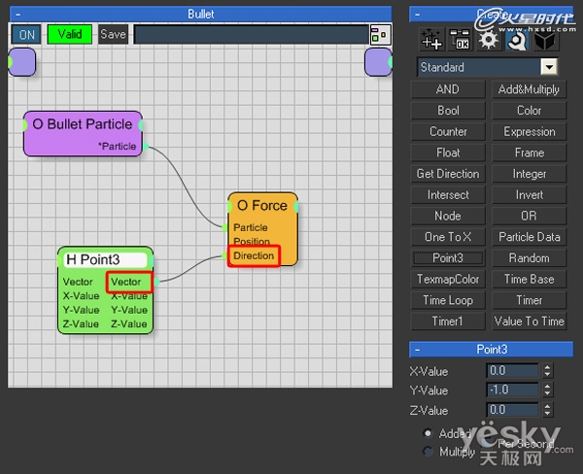The width and height of the screenshot is (583, 474).
Task: Add a Counter node
Action: point(448,131)
